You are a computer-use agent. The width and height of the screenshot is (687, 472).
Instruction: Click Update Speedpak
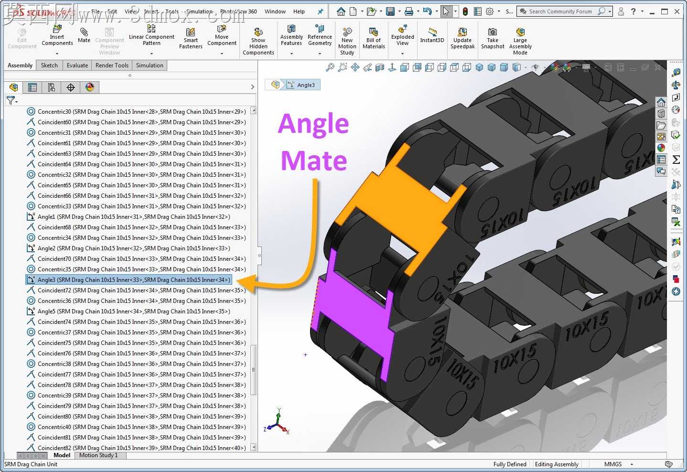(x=462, y=38)
